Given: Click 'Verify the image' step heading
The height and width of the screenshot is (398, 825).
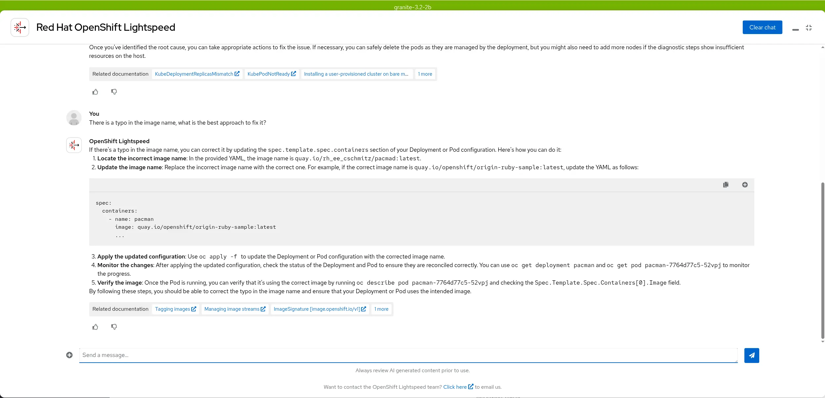Looking at the screenshot, I should coord(120,283).
